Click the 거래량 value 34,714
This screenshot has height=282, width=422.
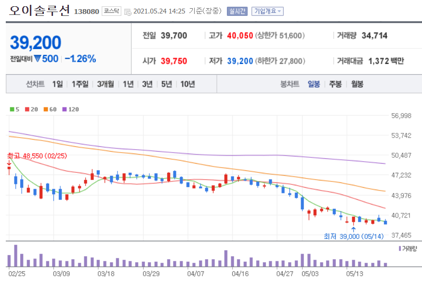[x=374, y=36]
